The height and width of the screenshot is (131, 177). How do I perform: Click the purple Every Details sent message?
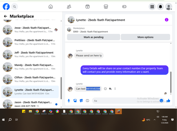tap(125, 70)
